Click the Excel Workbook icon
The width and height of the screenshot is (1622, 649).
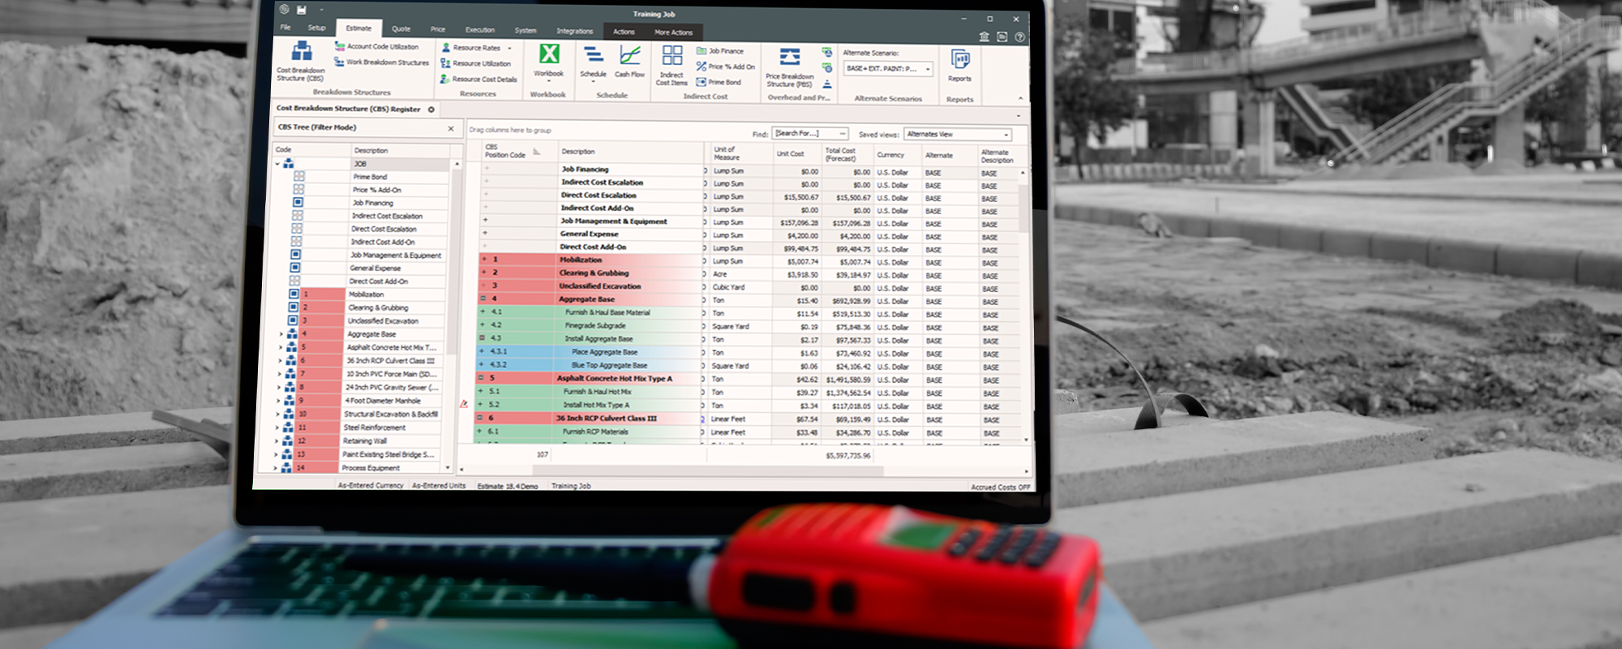pos(549,54)
